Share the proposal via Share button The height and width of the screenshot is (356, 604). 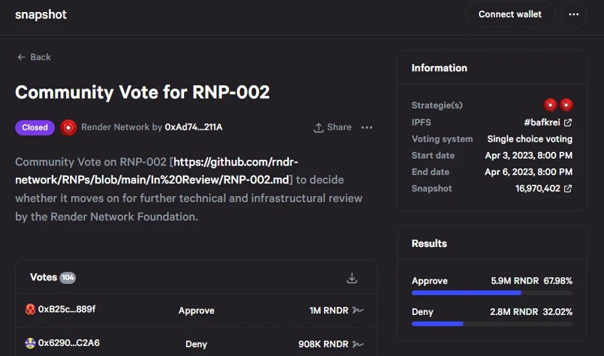[332, 127]
